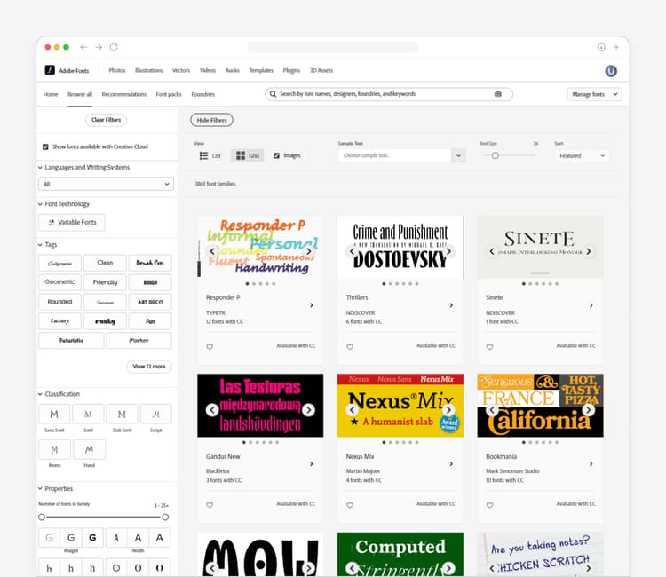Click the browser forward arrow
666x577 pixels.
click(x=99, y=47)
